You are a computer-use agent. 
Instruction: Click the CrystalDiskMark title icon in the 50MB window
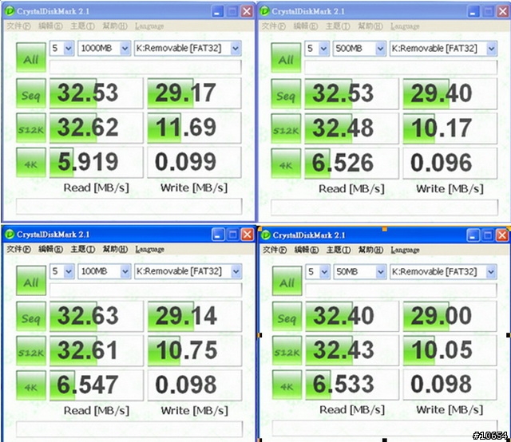point(266,235)
